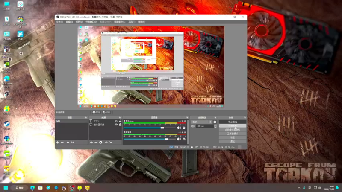Pop out the Sources dock panel icon
Screen dimensions: 342x192
coord(120,118)
